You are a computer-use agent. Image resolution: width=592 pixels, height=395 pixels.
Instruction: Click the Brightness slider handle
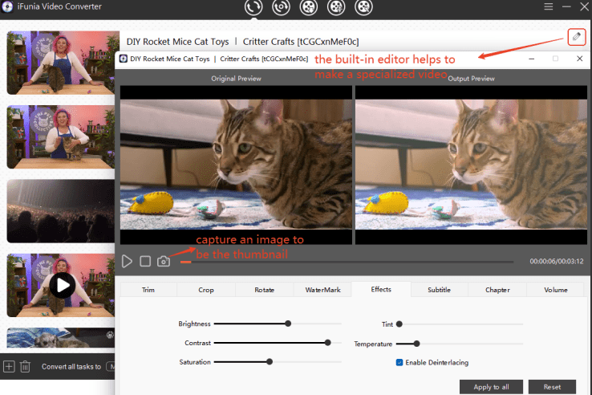click(288, 324)
